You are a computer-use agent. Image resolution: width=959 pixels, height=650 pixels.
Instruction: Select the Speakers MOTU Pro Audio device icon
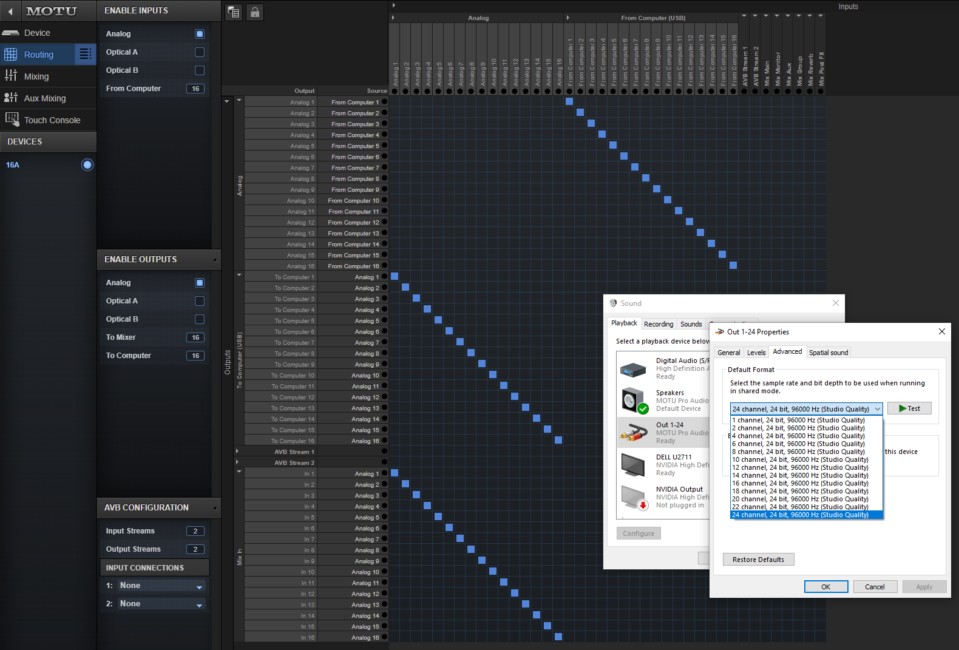[x=634, y=400]
